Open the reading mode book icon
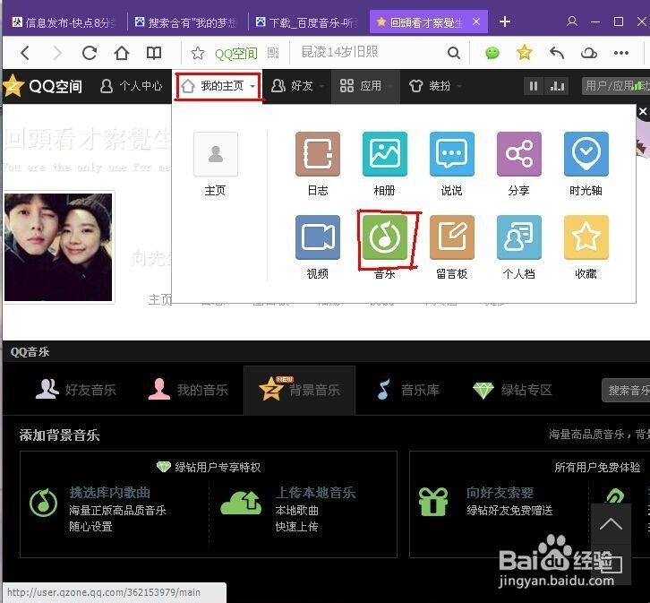This screenshot has width=650, height=603. pyautogui.click(x=154, y=53)
